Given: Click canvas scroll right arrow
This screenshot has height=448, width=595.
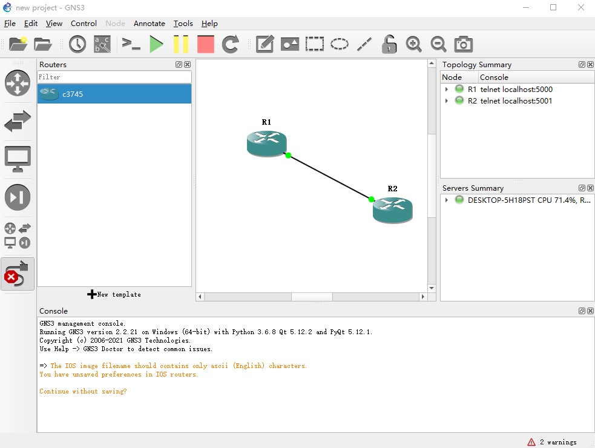Looking at the screenshot, I should click(x=423, y=297).
